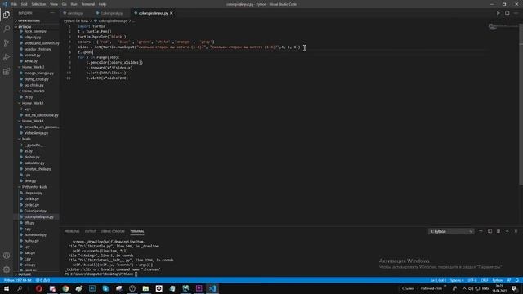
Task: Open Chrome from the taskbar
Action: click(x=65, y=288)
